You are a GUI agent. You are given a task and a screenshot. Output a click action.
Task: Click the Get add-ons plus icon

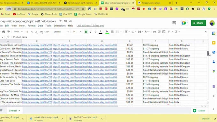[214, 96]
